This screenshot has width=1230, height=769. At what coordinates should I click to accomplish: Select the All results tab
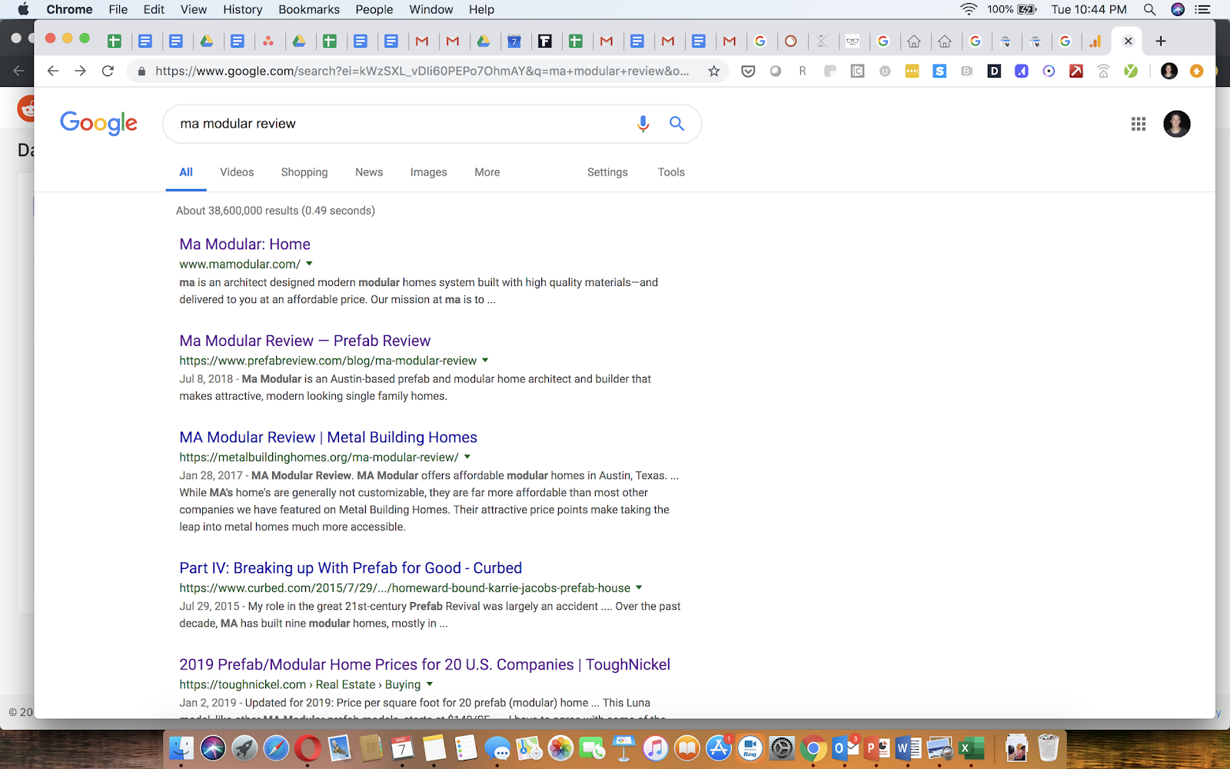(x=186, y=172)
